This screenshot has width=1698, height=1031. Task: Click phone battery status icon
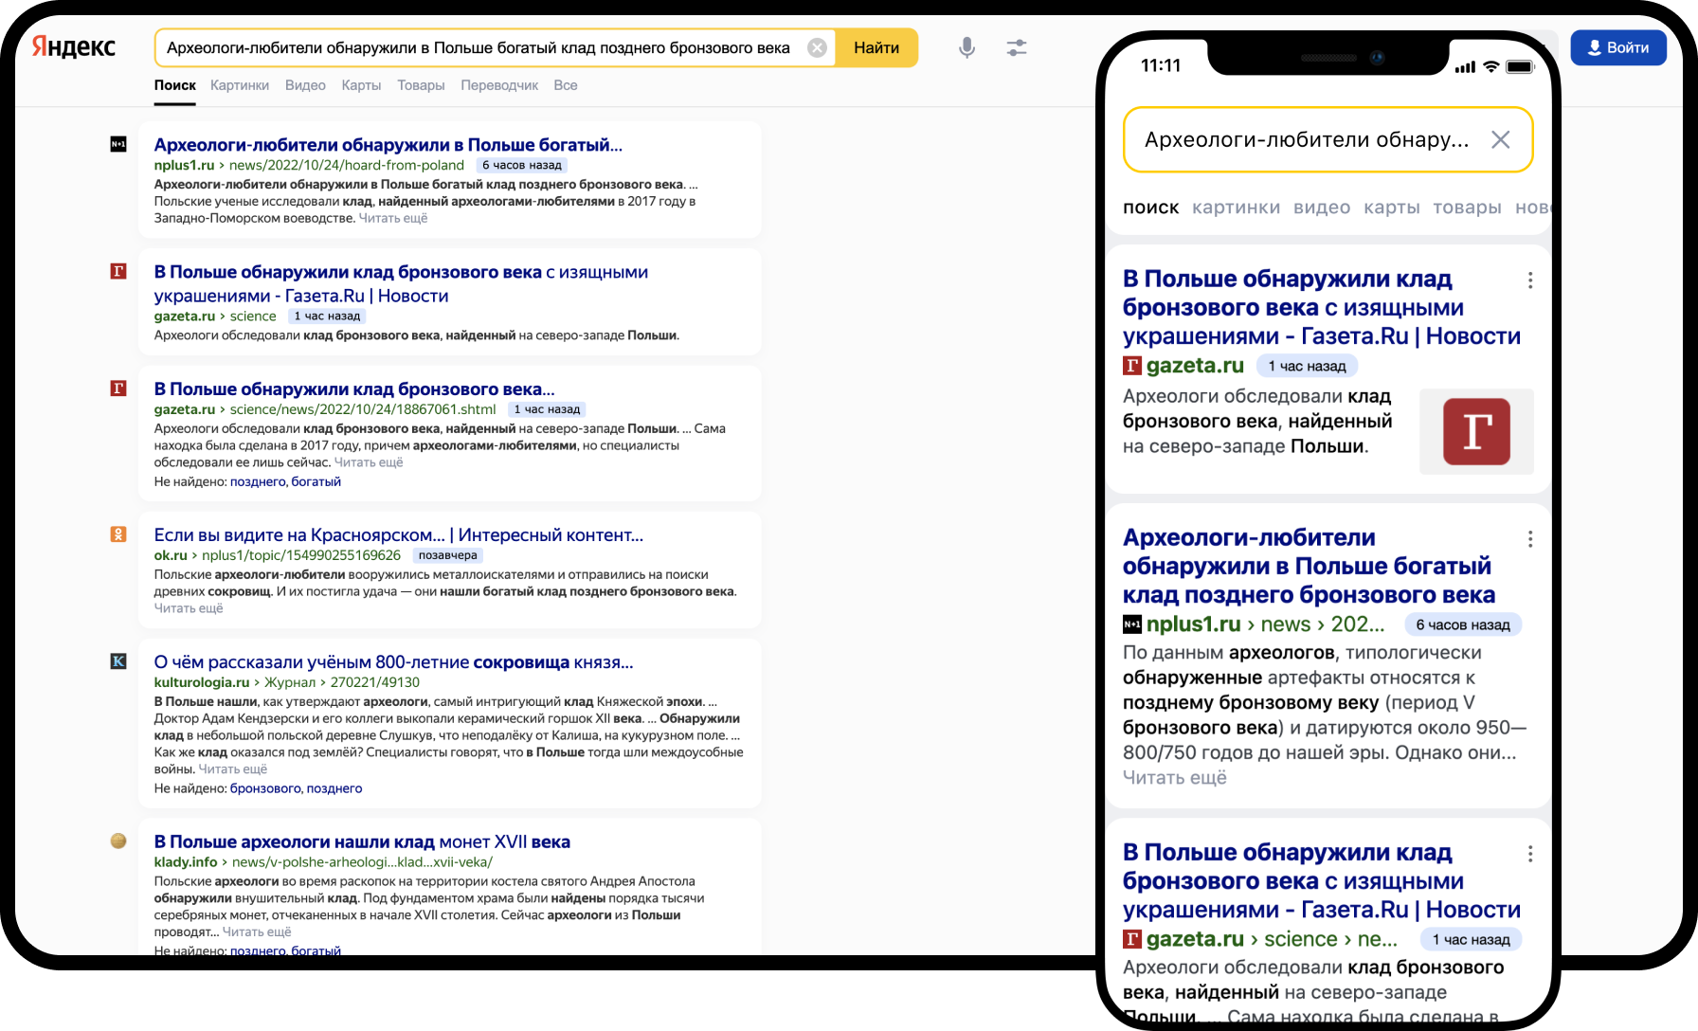pyautogui.click(x=1520, y=66)
